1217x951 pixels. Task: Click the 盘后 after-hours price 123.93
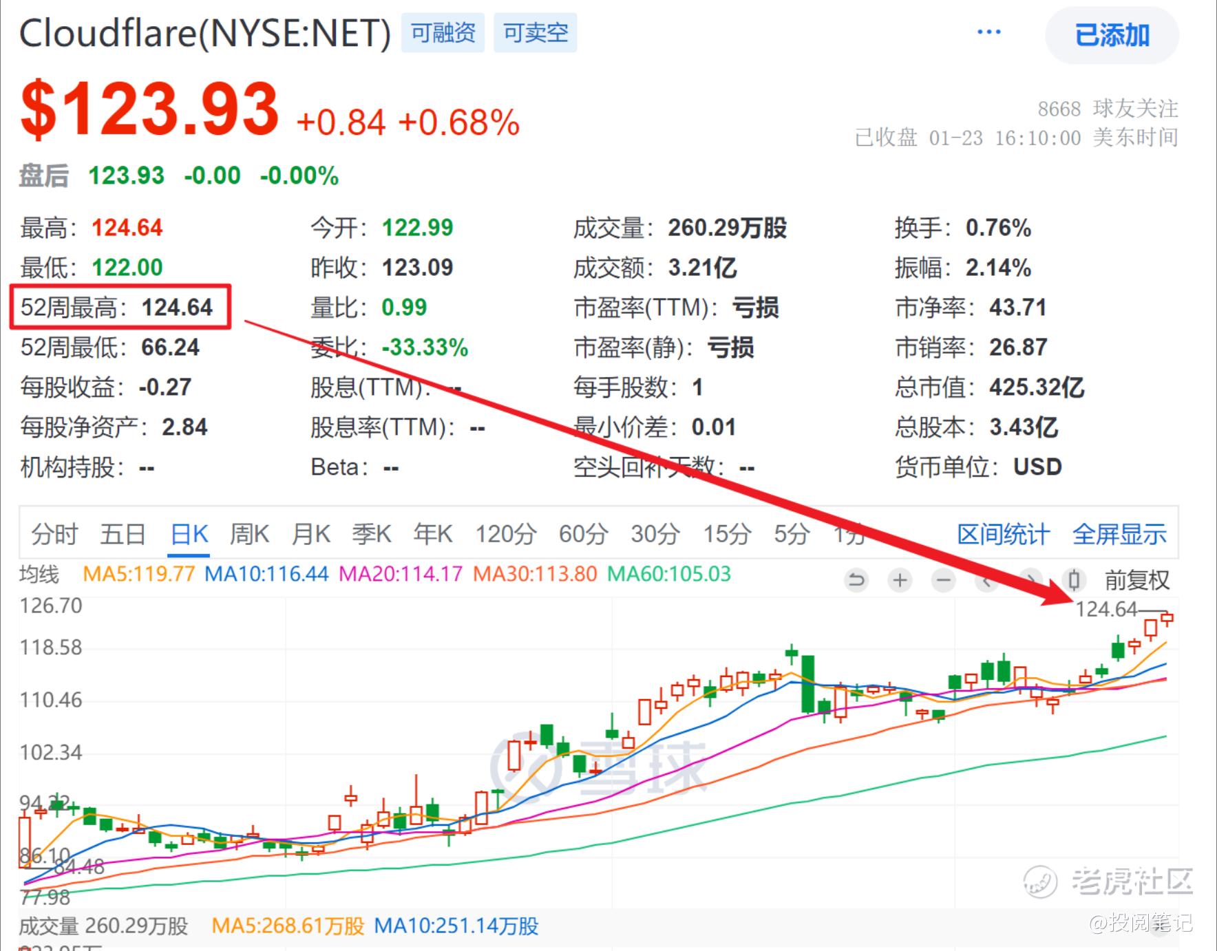[127, 175]
